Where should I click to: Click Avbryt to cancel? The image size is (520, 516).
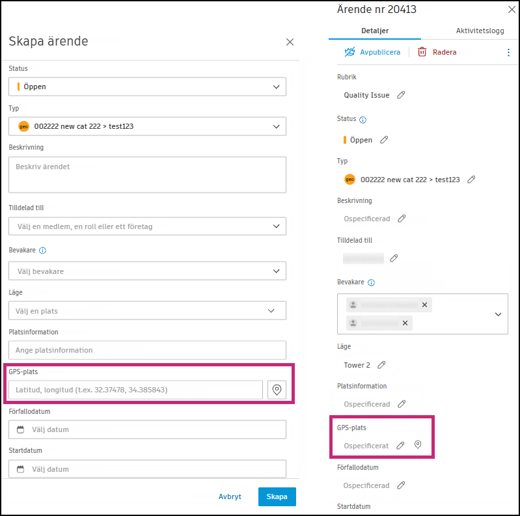230,496
